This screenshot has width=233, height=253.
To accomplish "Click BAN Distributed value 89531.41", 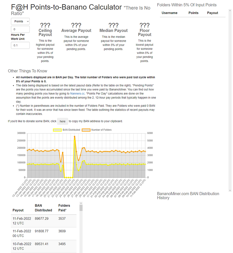I will [42, 244].
